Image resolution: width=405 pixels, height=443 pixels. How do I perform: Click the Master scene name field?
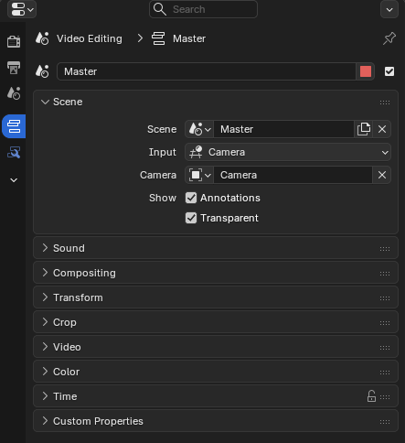coord(283,129)
